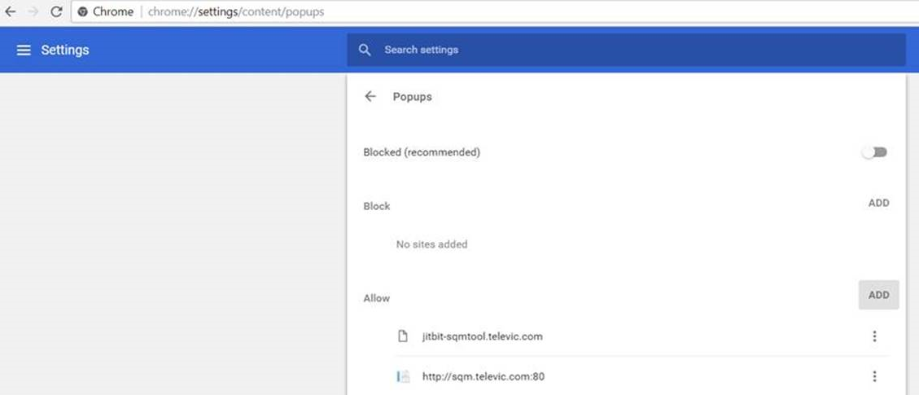This screenshot has height=395, width=919.
Task: Reload the page with refresh icon
Action: 56,12
